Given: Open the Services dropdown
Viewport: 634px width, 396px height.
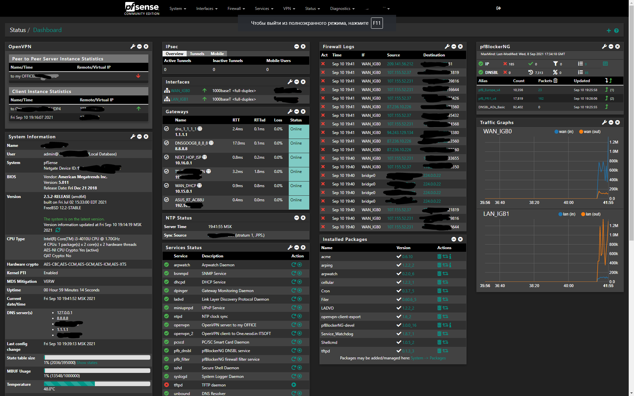Looking at the screenshot, I should (264, 9).
